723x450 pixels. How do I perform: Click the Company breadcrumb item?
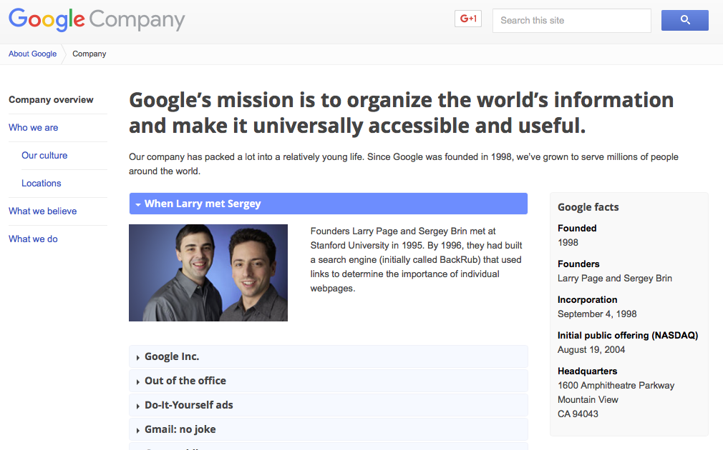coord(89,54)
